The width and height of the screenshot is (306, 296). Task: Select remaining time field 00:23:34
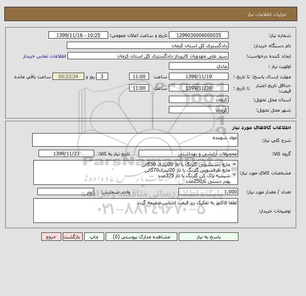[x=68, y=77]
